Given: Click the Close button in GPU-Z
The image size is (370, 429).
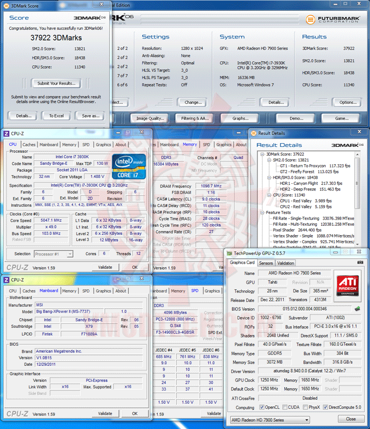Looking at the screenshot, I should pos(351,419).
